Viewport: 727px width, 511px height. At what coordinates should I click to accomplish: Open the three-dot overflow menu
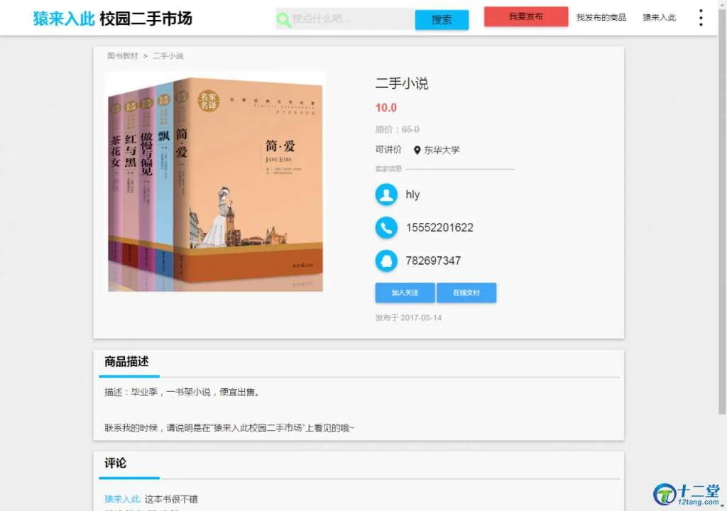(x=701, y=18)
